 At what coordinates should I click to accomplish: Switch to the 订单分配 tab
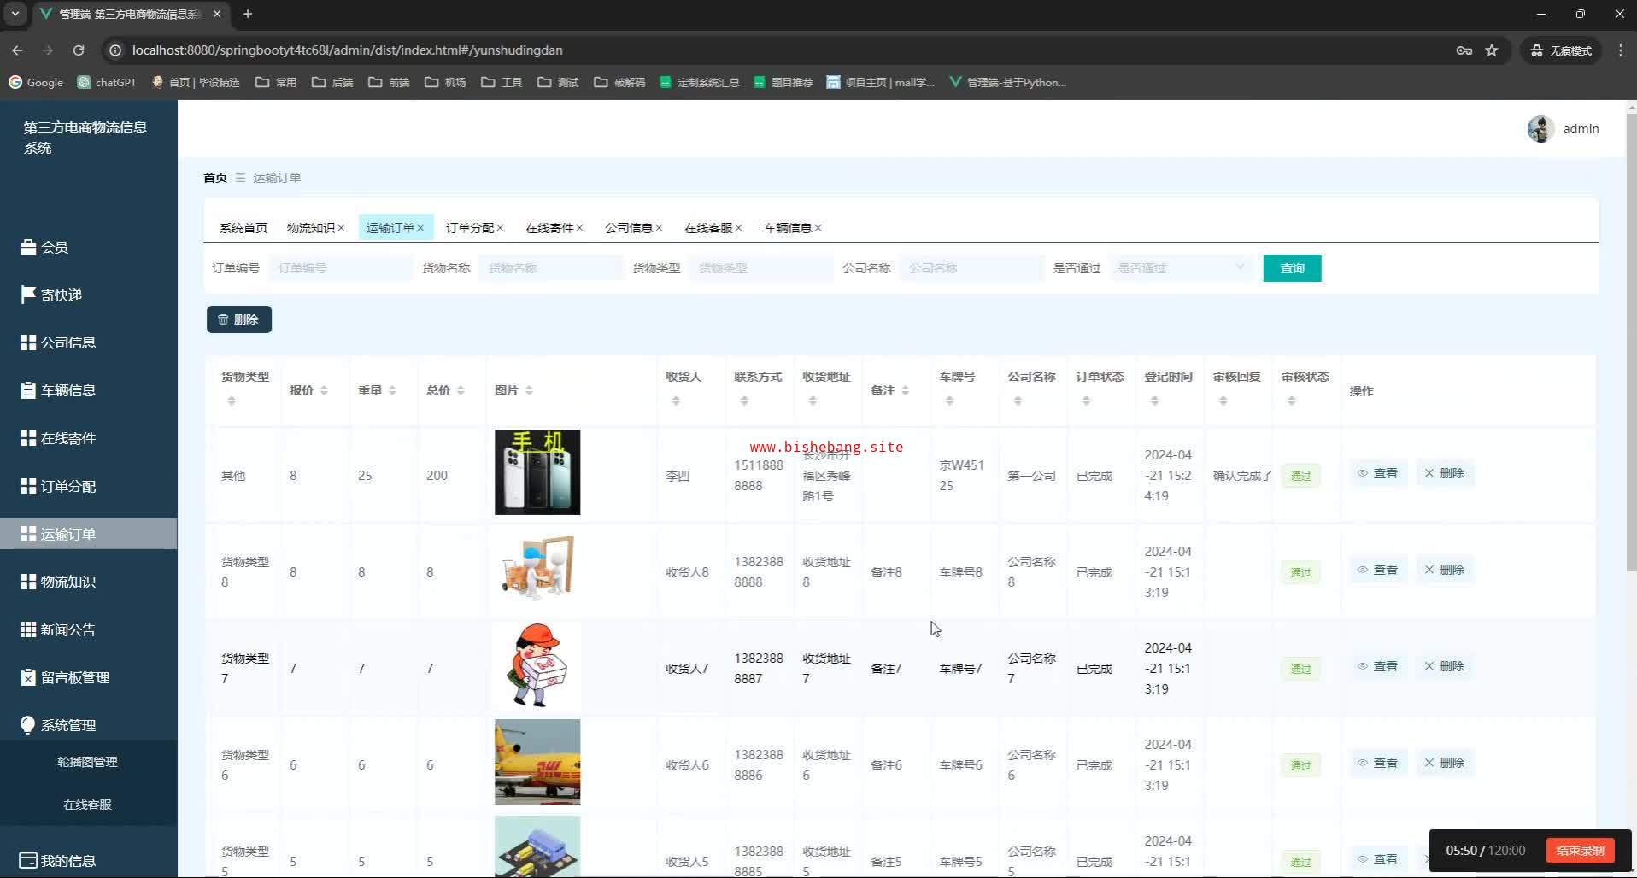pyautogui.click(x=469, y=228)
